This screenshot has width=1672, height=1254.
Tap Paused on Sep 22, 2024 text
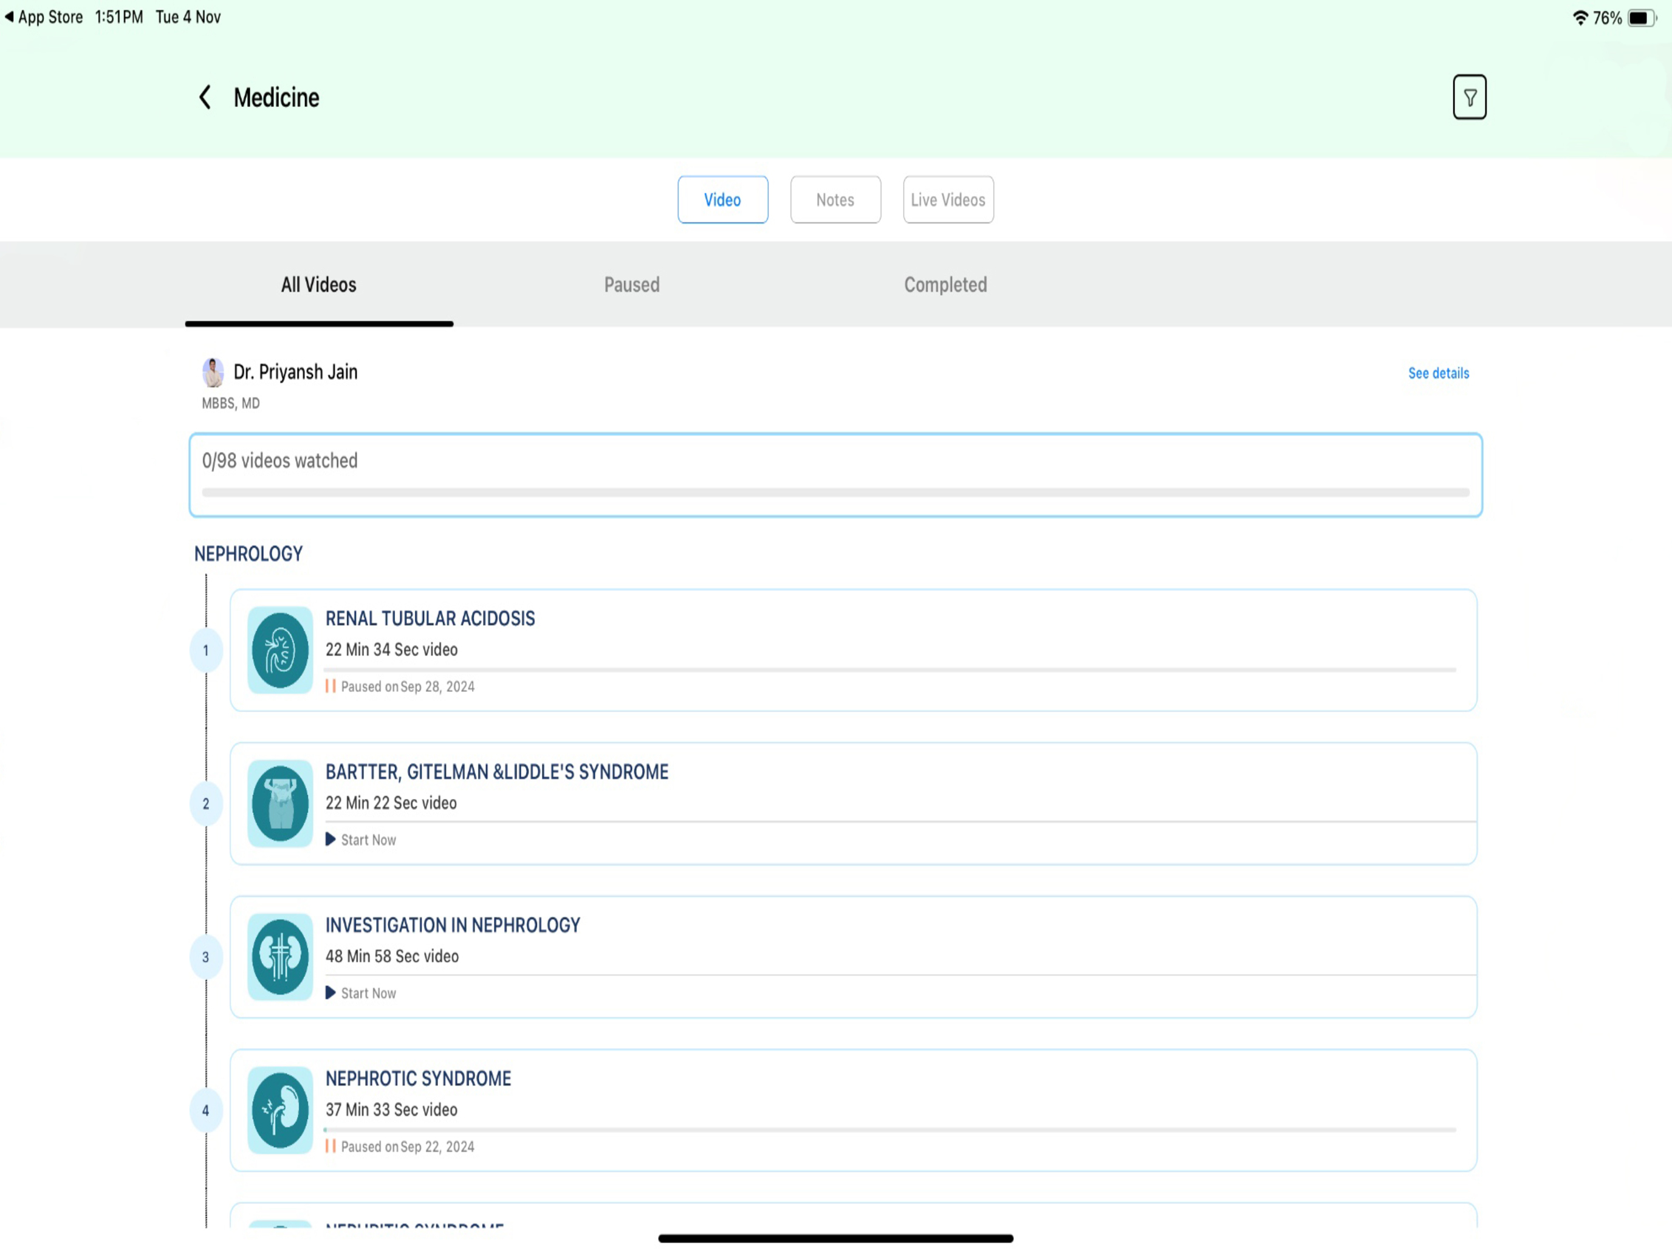(x=408, y=1146)
